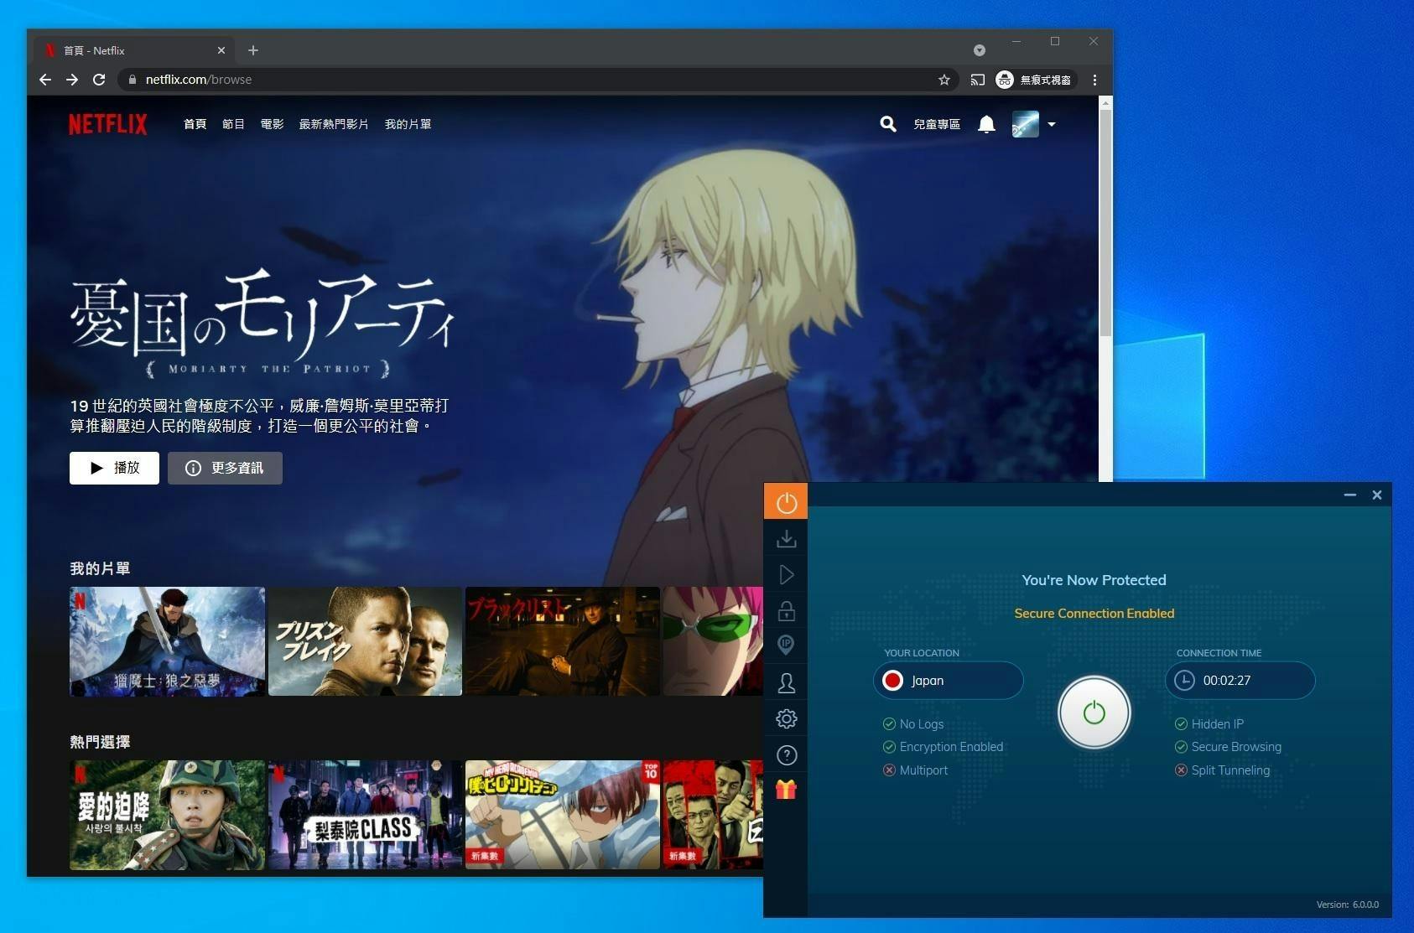Click the Chrome cast media icon
This screenshot has width=1414, height=933.
coord(978,80)
